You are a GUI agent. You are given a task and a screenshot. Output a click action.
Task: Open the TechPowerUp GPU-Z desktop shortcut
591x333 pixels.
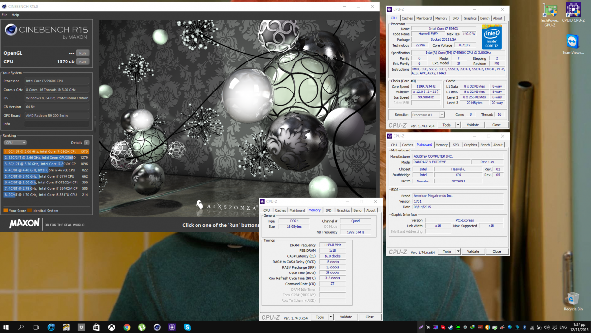pos(549,14)
